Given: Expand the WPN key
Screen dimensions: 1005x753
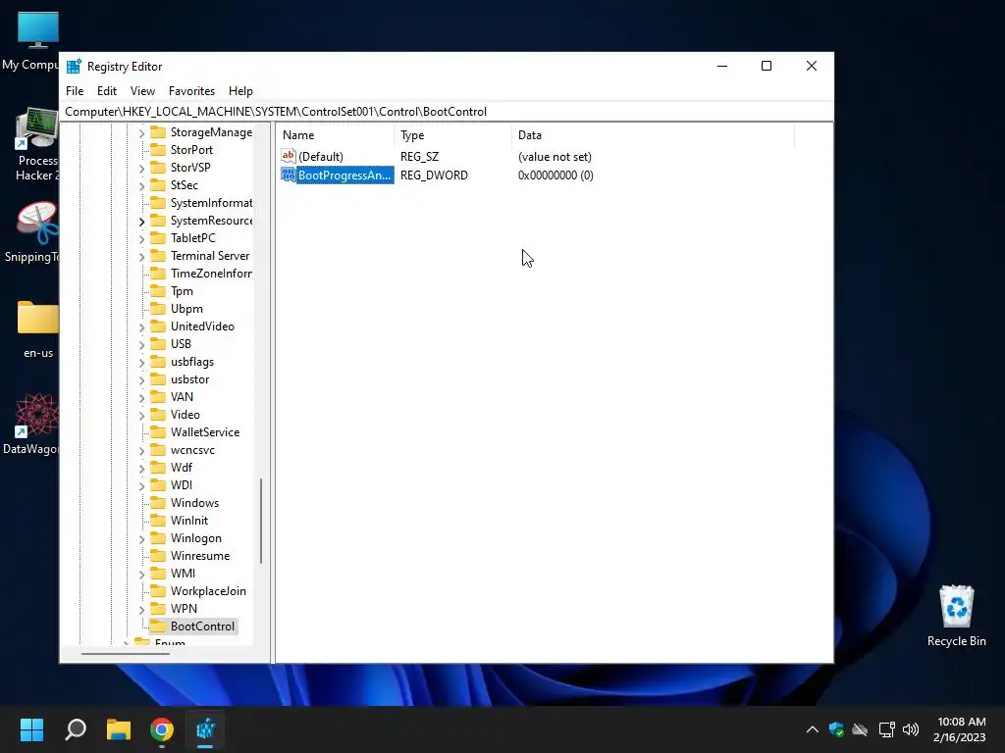Looking at the screenshot, I should pyautogui.click(x=141, y=610).
